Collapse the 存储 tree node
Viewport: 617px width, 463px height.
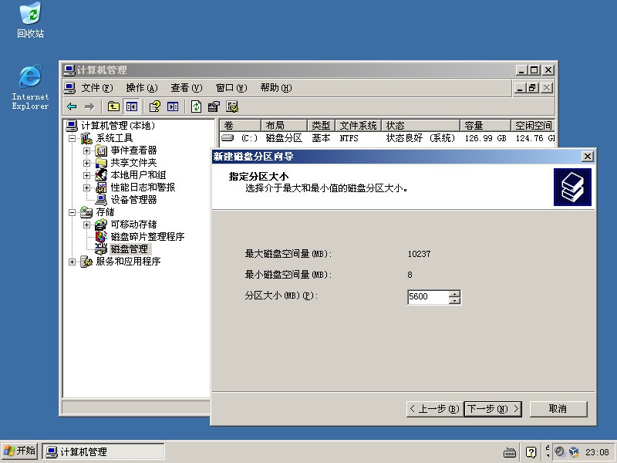tap(72, 212)
